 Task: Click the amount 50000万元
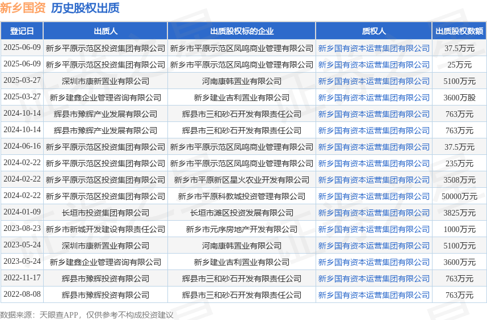pos(459,196)
